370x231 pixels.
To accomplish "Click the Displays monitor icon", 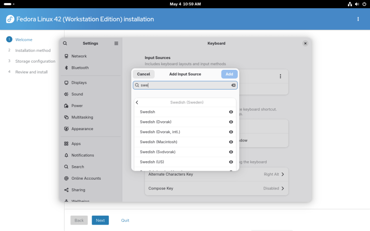I will pyautogui.click(x=66, y=83).
